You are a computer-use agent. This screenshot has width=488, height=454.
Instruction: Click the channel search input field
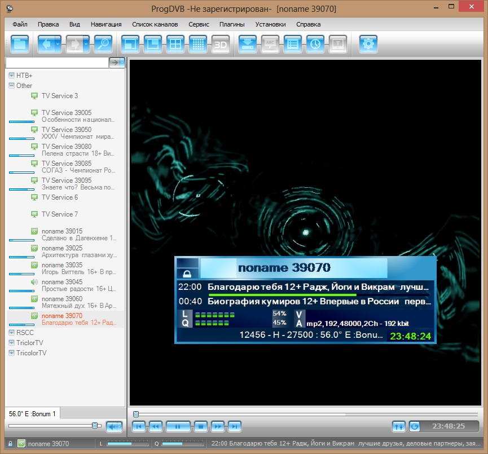point(56,63)
